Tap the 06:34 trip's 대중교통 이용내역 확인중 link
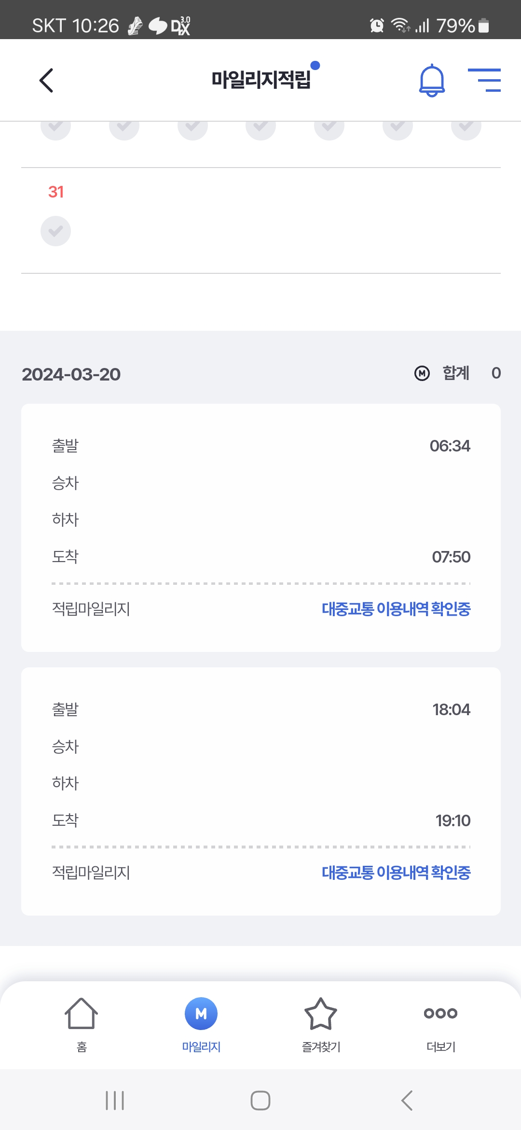This screenshot has height=1130, width=521. pyautogui.click(x=396, y=609)
